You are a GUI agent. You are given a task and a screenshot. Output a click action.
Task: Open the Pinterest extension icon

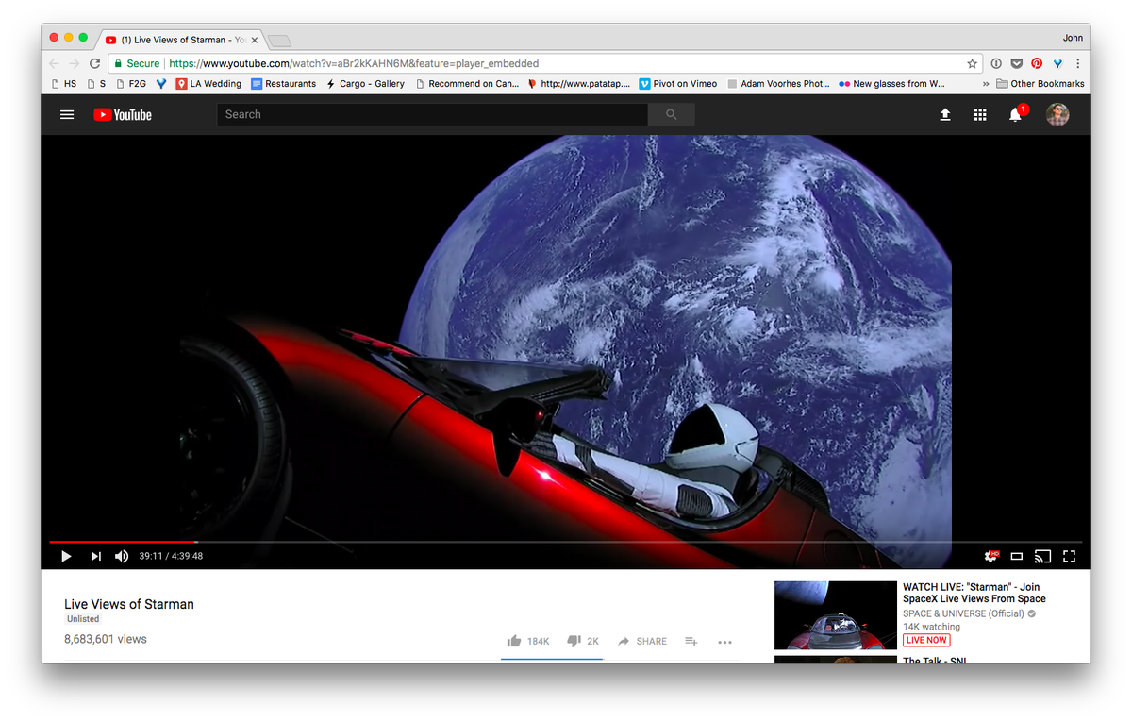coord(1037,63)
